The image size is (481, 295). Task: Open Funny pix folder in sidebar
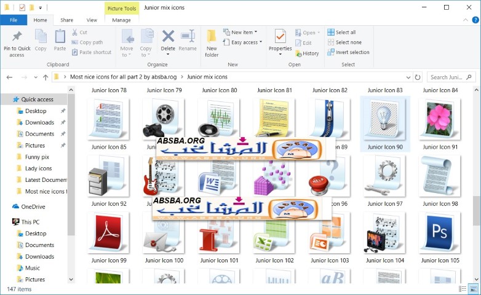click(37, 157)
